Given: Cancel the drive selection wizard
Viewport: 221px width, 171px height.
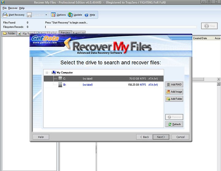Looking at the screenshot, I should point(180,137).
